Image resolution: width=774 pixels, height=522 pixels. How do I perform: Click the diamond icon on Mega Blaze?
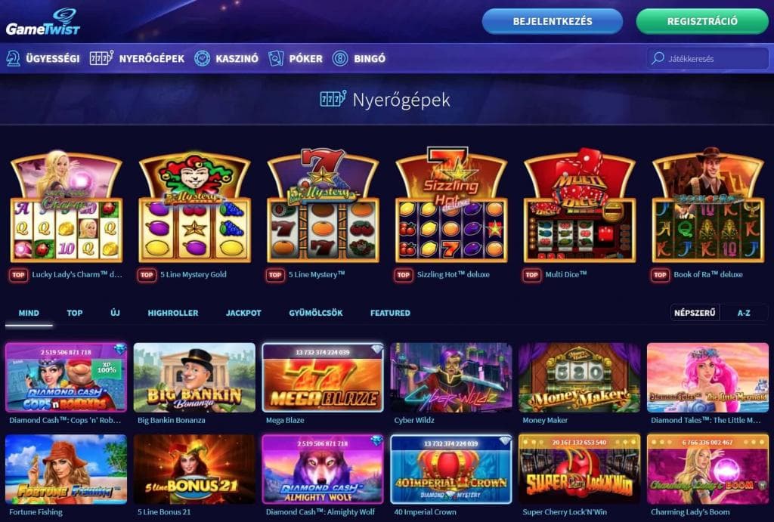tap(376, 349)
